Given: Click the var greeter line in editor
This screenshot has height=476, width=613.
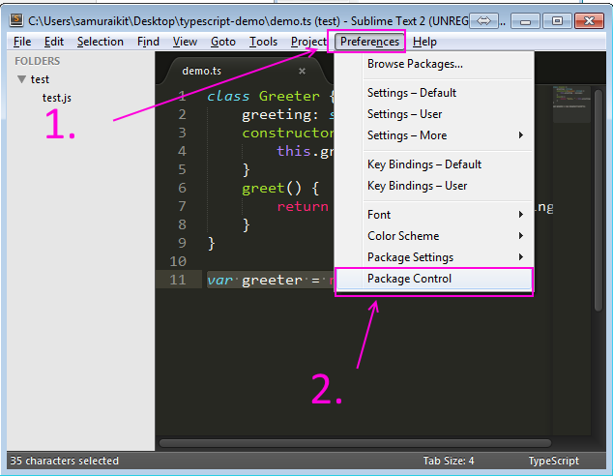Looking at the screenshot, I should click(x=270, y=280).
